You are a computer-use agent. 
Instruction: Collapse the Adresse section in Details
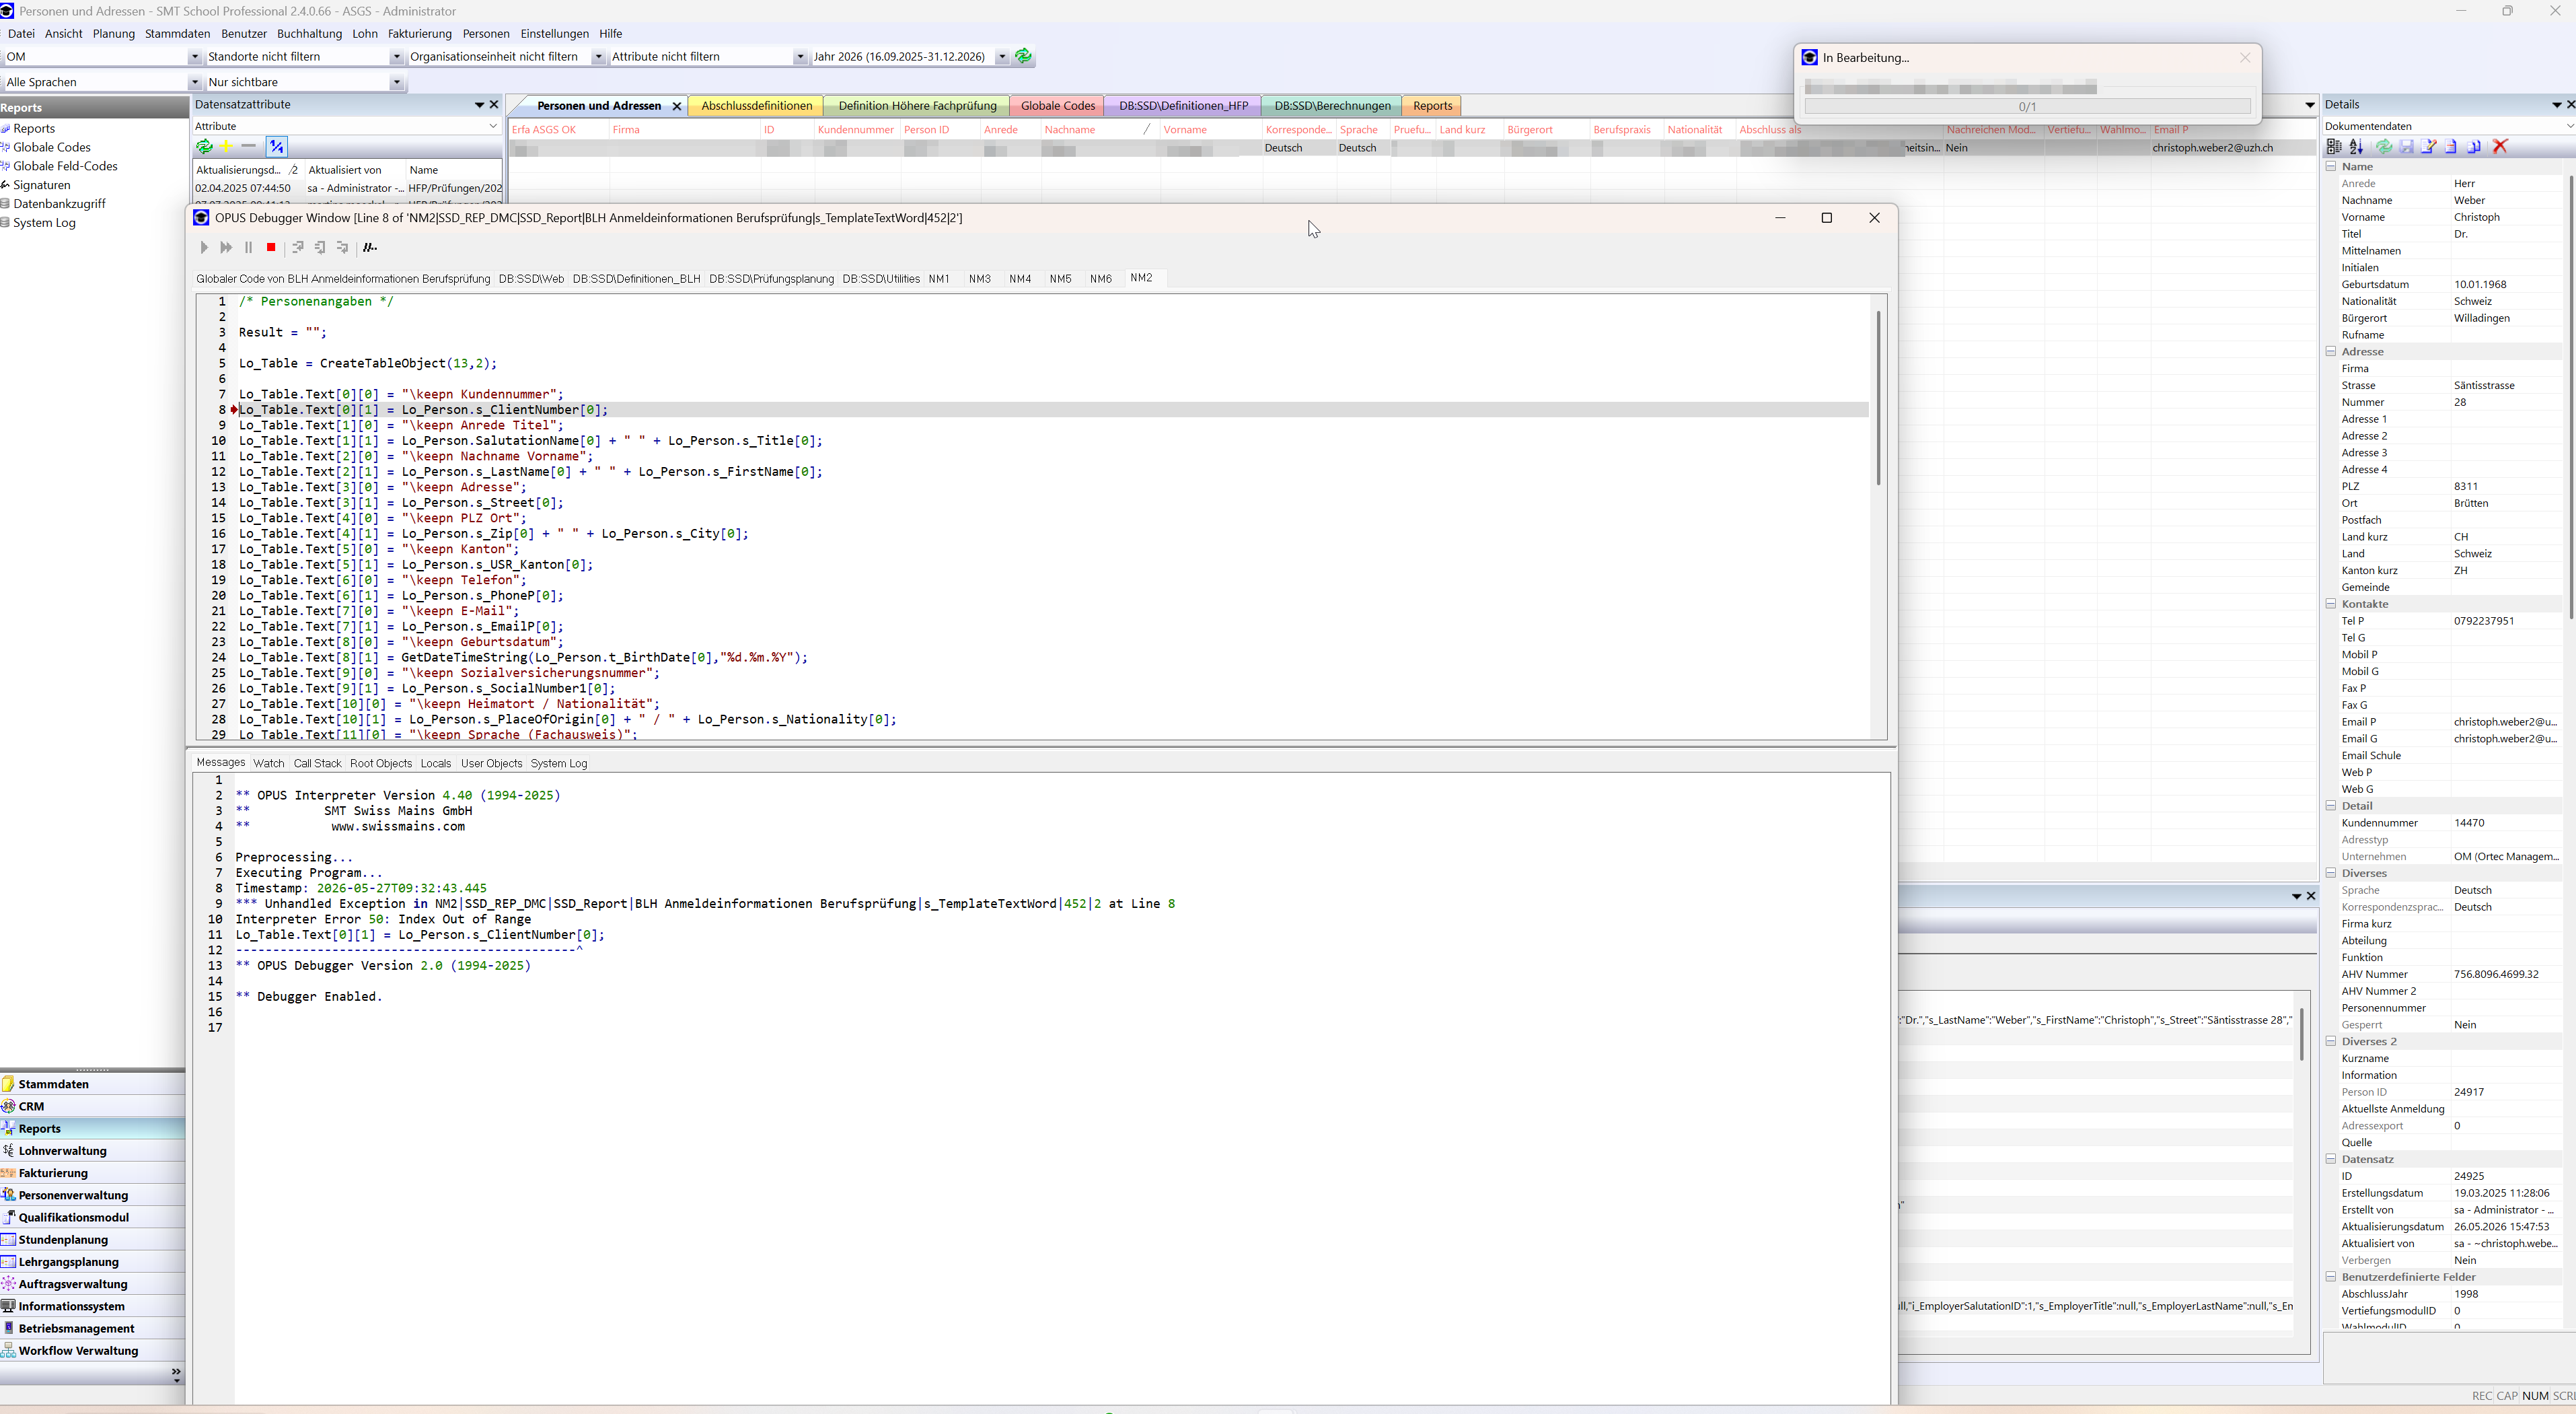pos(2331,351)
